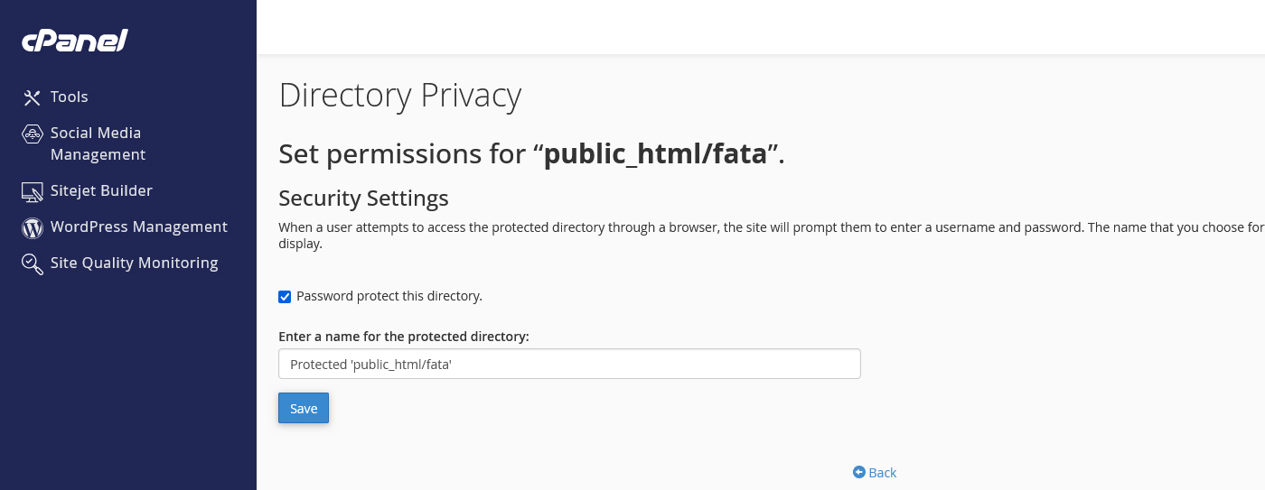Click the Social Media Management icon
The height and width of the screenshot is (490, 1265).
coord(33,134)
